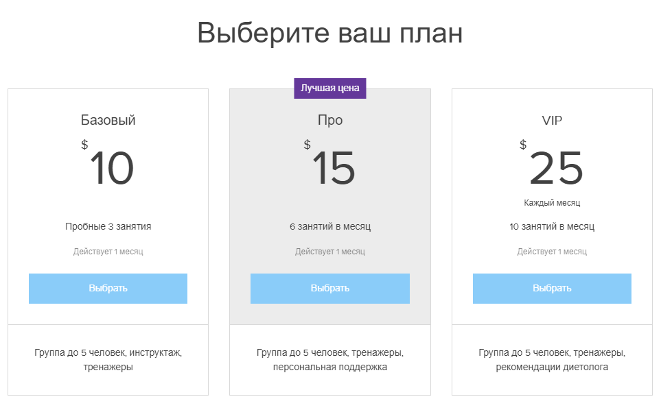Click the 25 dollar price number
This screenshot has height=399, width=661.
(556, 168)
